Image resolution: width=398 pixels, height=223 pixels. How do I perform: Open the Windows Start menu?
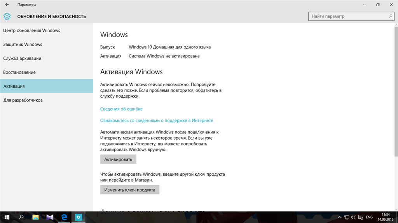click(x=7, y=217)
